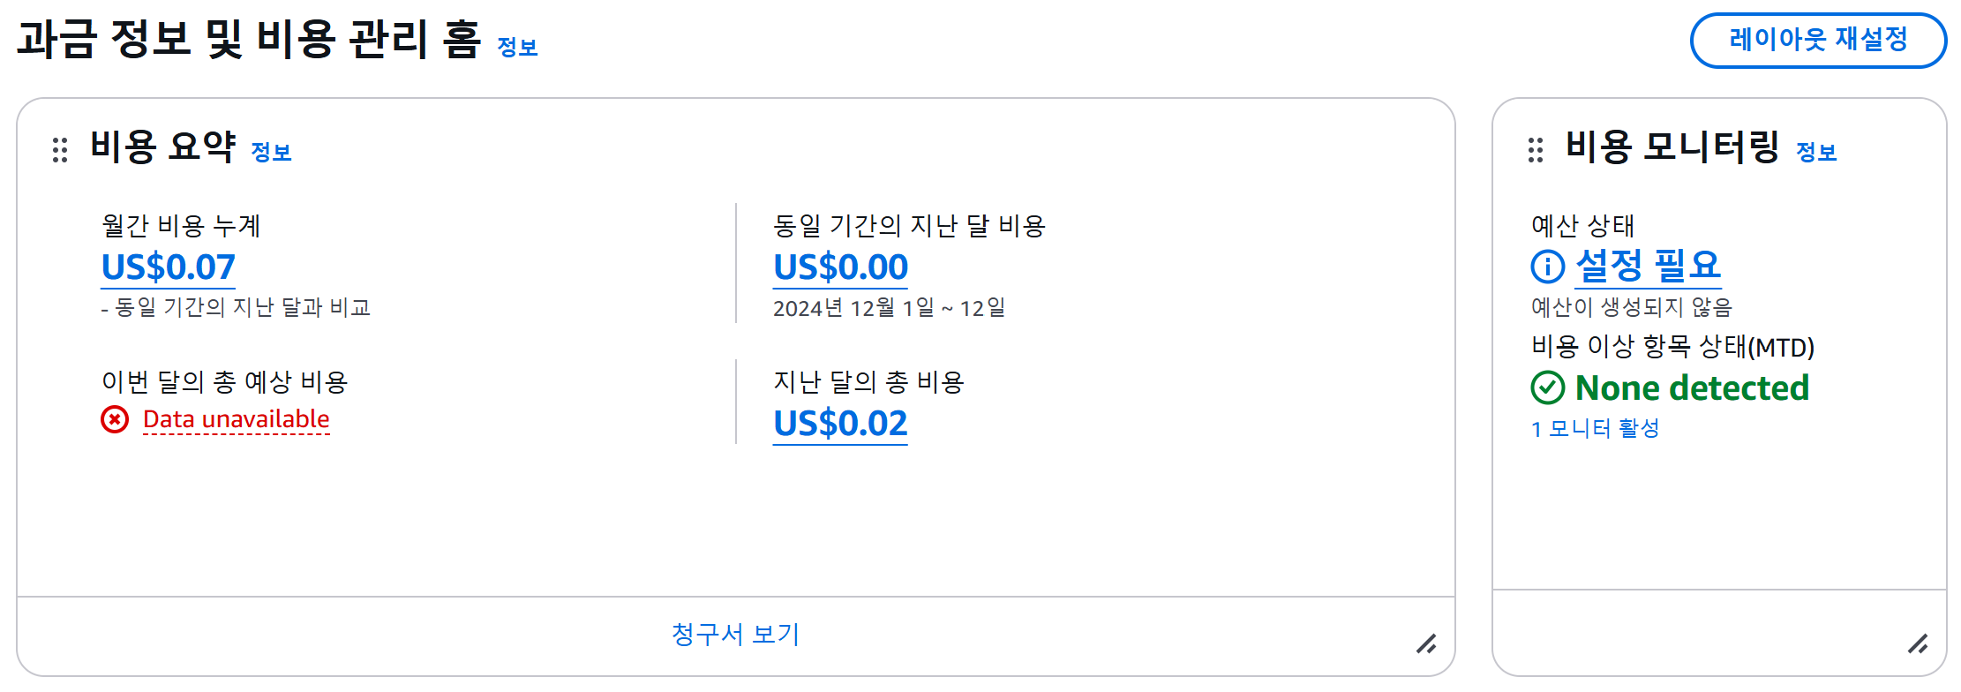Click resize handle of 비용 모니터링 widget
Screen dimensions: 1961x692
pyautogui.click(x=1918, y=644)
